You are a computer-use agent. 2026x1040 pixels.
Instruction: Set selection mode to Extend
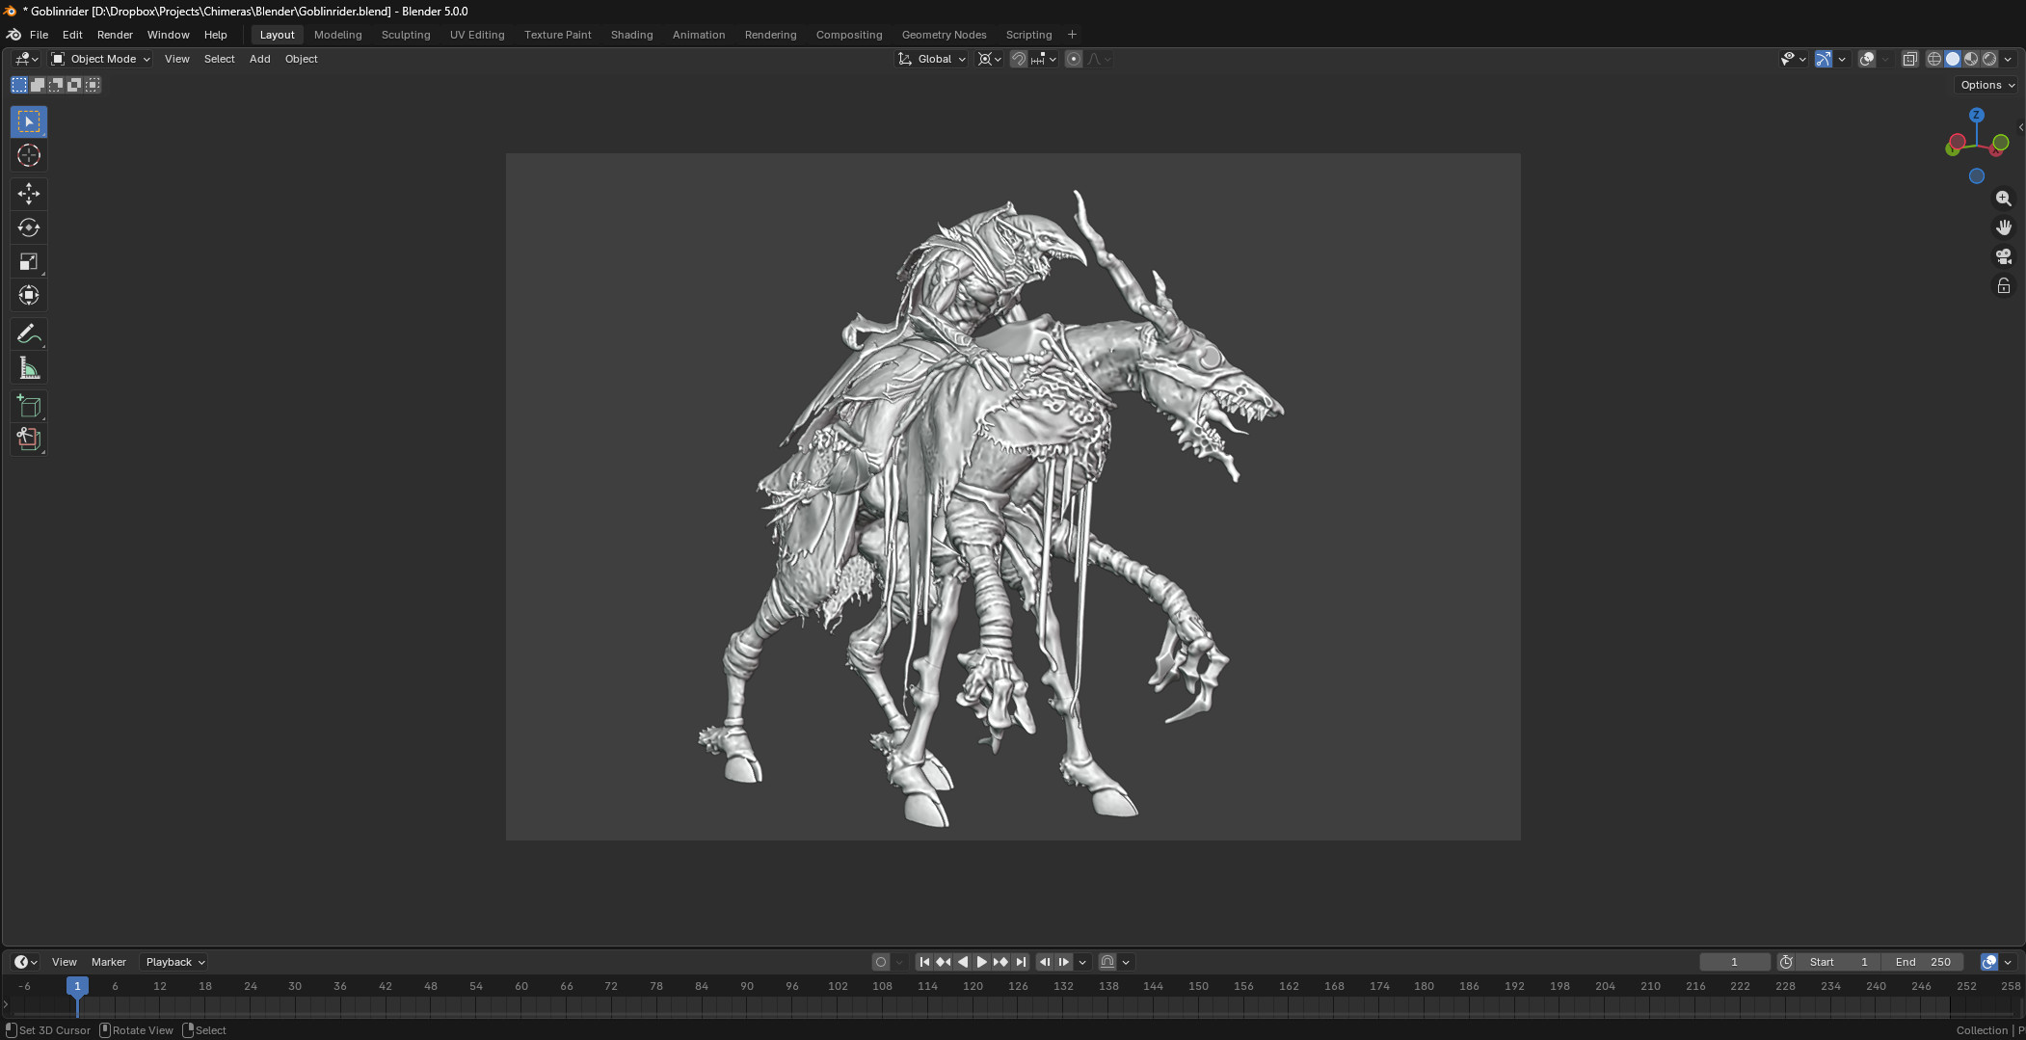pyautogui.click(x=38, y=85)
